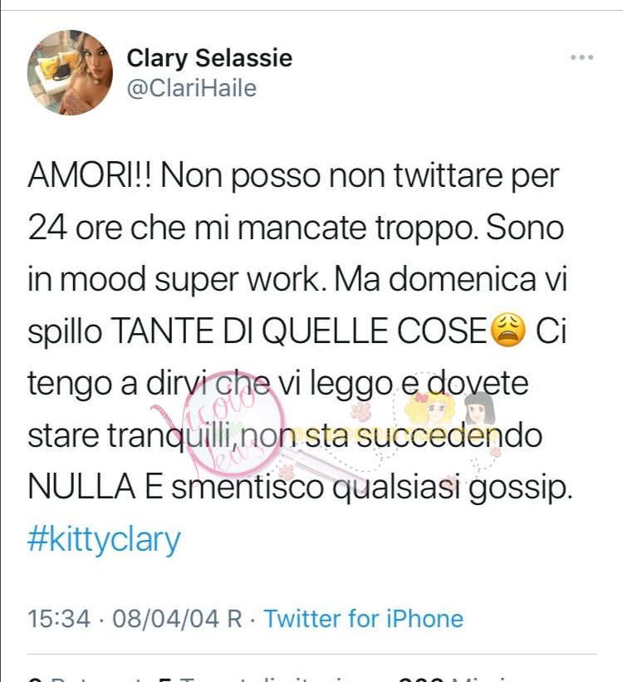Click the 08/04/04 tweet date
This screenshot has height=682, width=623.
pyautogui.click(x=165, y=619)
